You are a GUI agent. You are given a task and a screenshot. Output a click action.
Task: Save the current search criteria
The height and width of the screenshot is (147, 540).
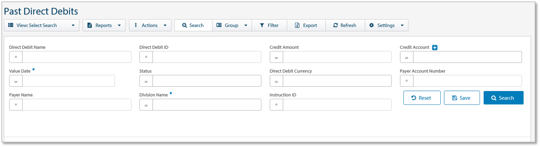462,98
